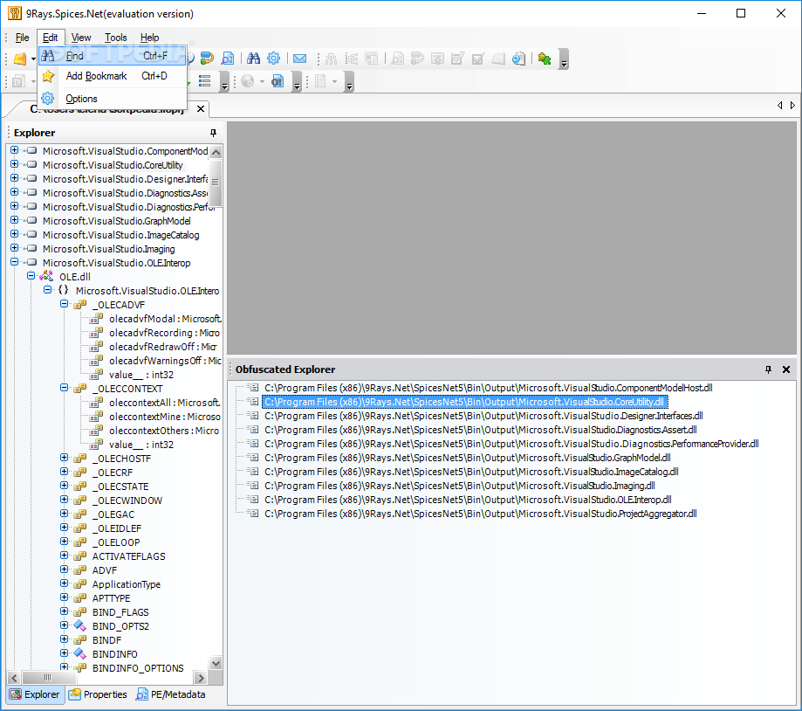Click the file icon of ComponentModelHost.dll row
The width and height of the screenshot is (802, 711).
click(254, 388)
